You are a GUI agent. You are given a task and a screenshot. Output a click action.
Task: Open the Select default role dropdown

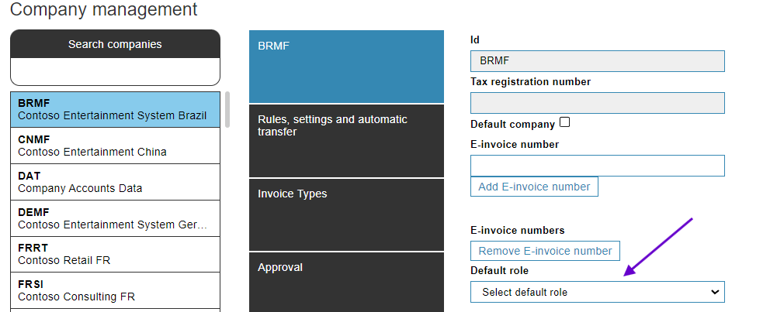(597, 292)
